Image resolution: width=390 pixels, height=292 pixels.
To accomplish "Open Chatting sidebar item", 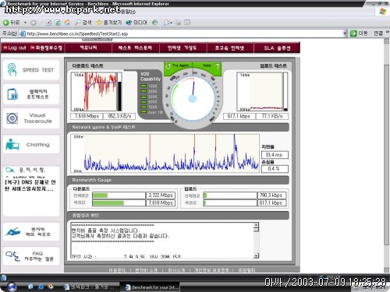I will [31, 144].
